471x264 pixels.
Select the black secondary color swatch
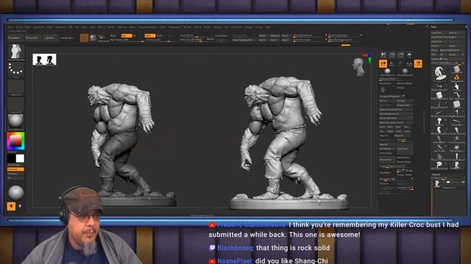tap(11, 158)
